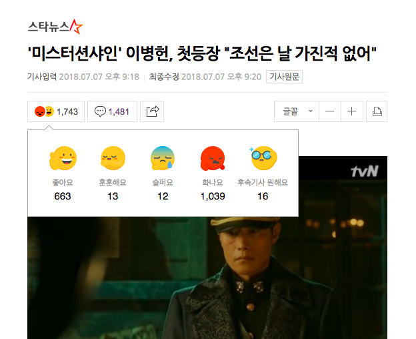Click the 후속기사 원해요 label text
The image size is (416, 339).
coord(263,182)
